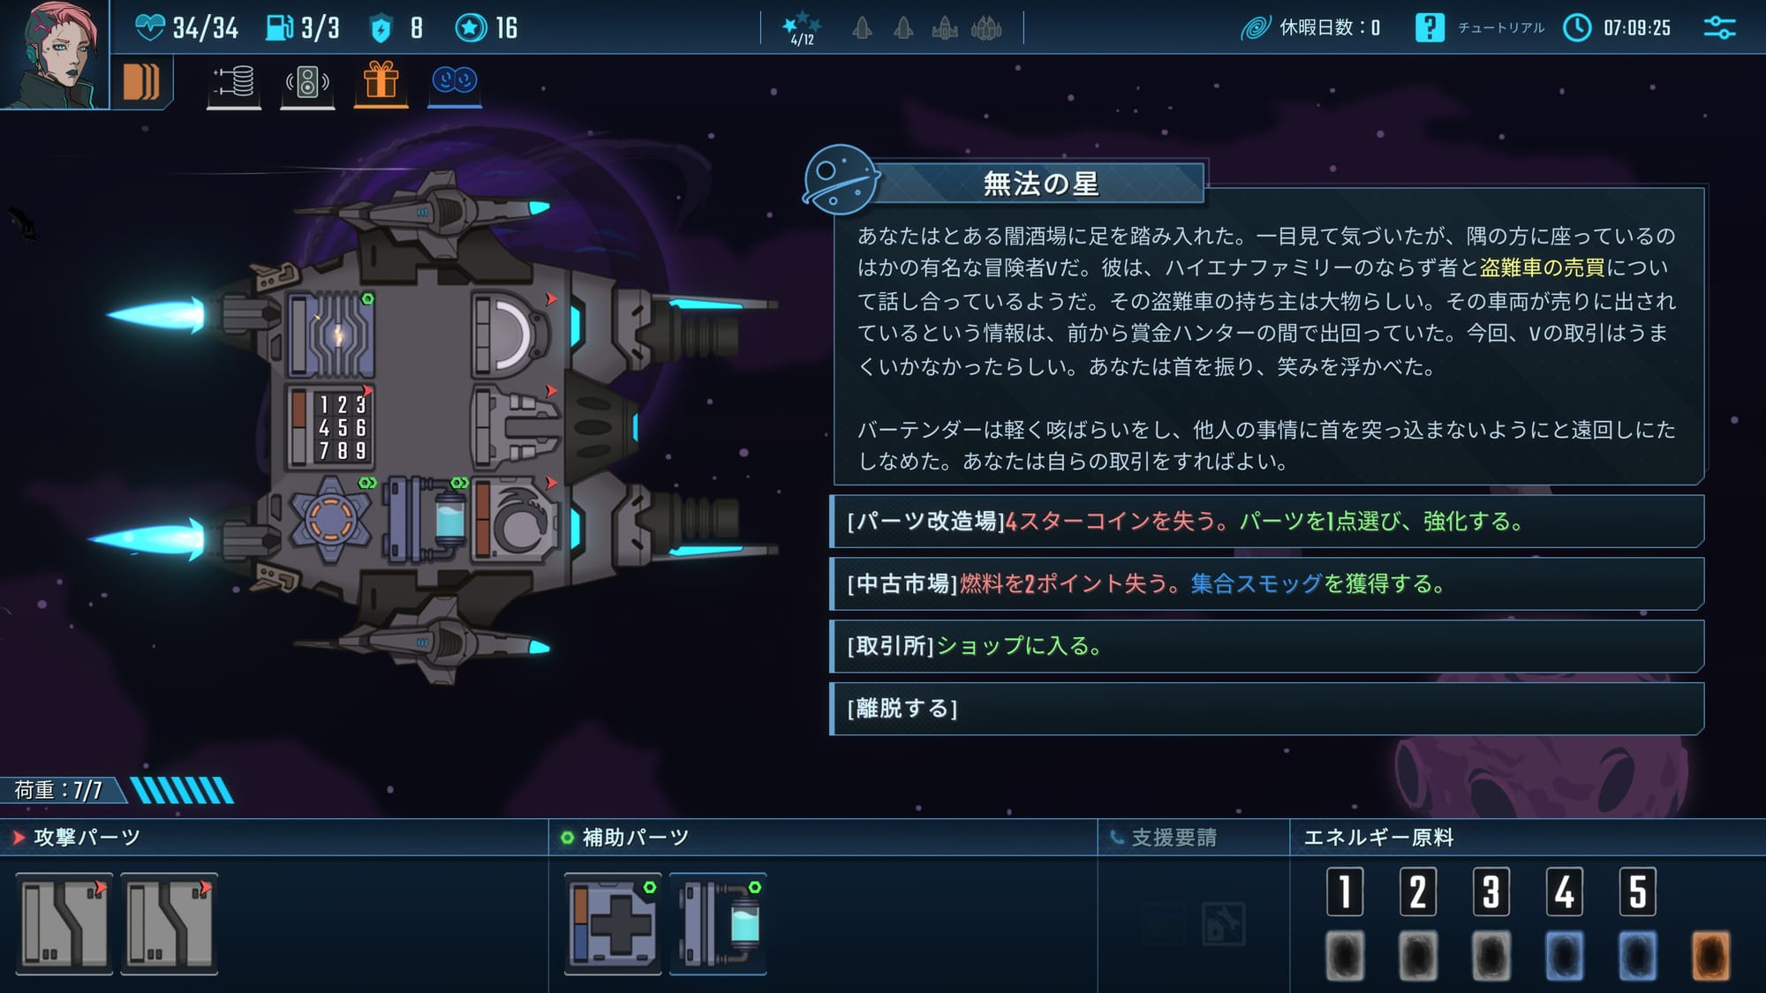Viewport: 1766px width, 993px height.
Task: Open the settings sliders icon
Action: click(1719, 27)
